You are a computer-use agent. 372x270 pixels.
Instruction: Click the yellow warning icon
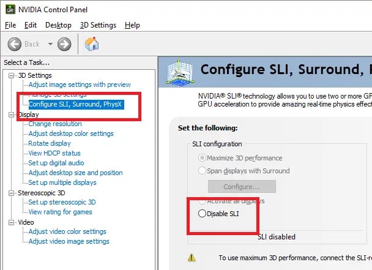(x=192, y=258)
